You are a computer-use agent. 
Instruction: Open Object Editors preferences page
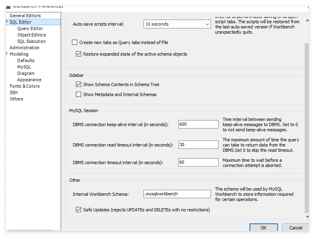point(31,35)
